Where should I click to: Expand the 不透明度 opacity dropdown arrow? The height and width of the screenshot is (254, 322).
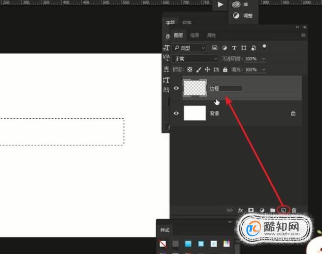pos(263,59)
